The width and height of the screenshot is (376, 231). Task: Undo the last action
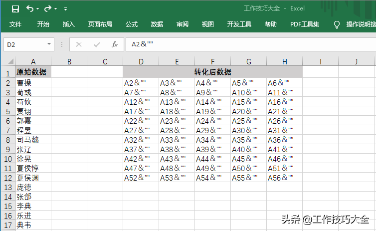coord(30,9)
